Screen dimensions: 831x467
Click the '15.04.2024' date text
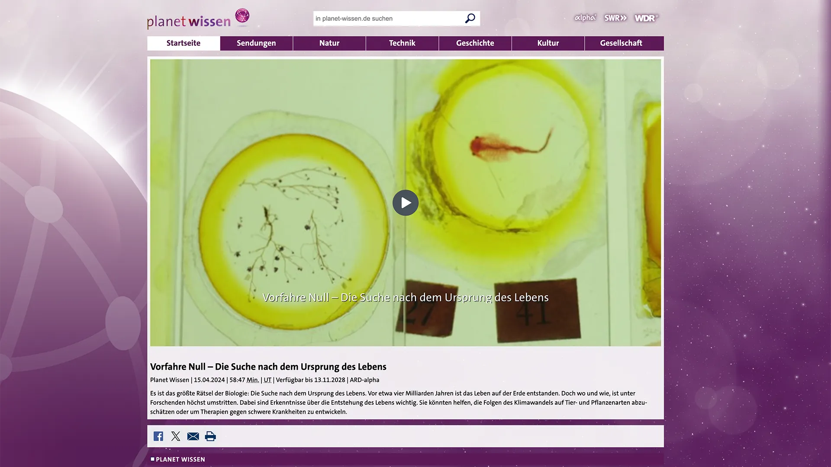pos(209,380)
